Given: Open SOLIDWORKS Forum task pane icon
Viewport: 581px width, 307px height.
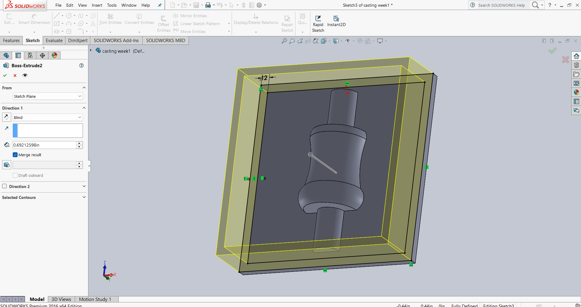Looking at the screenshot, I should click(x=576, y=111).
